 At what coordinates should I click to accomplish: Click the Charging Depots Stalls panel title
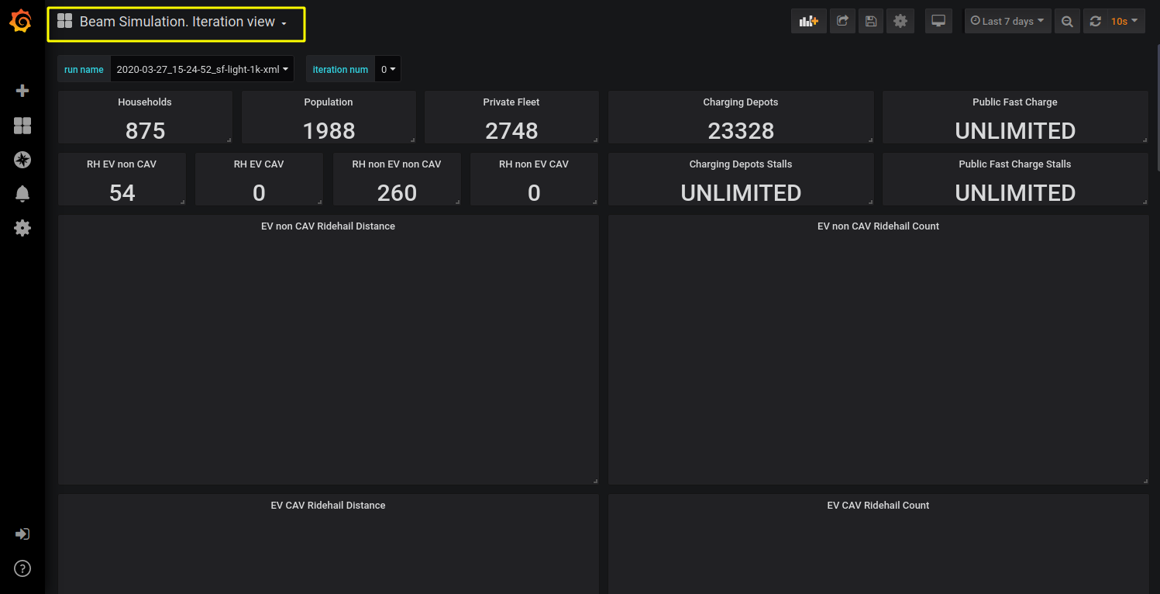point(741,164)
